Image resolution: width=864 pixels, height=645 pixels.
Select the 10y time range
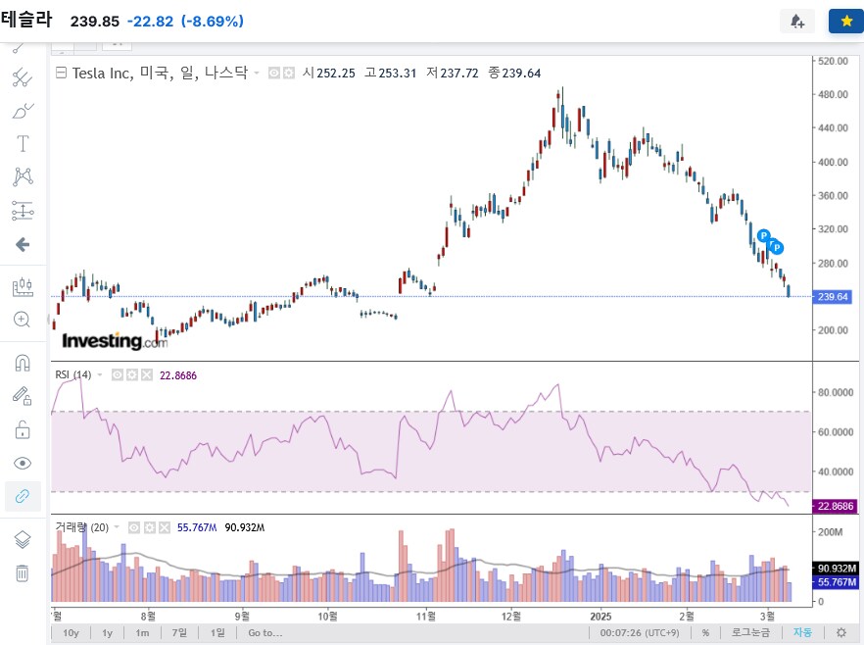tap(72, 633)
